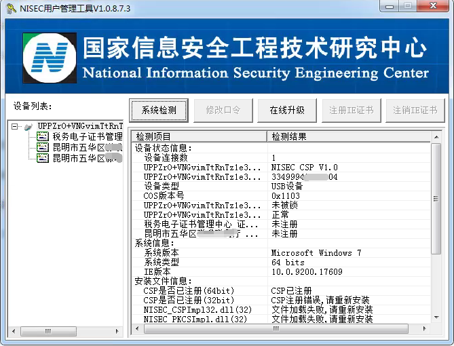Screen dimensions: 454x346
Task: Collapse the UPPZrO+VNGvimTtRnT device tree node
Action: point(14,126)
